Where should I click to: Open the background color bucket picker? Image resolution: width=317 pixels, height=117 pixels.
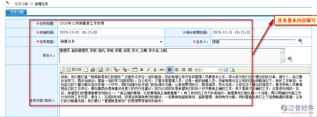pos(126,70)
